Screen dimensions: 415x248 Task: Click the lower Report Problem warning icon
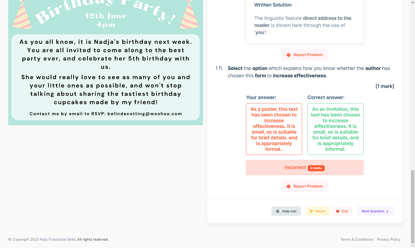pyautogui.click(x=288, y=186)
